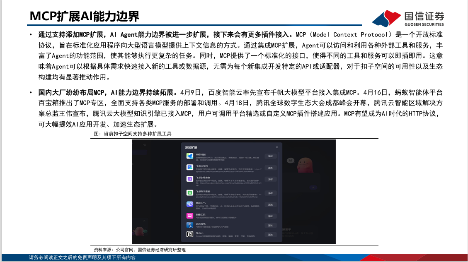This screenshot has height=262, width=468.
Task: Add the 高德地图 extension
Action: (271, 156)
